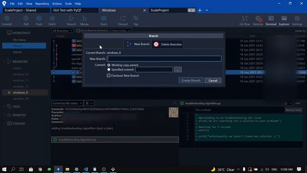Switch to the New Branch dialog tab

[x=138, y=44]
